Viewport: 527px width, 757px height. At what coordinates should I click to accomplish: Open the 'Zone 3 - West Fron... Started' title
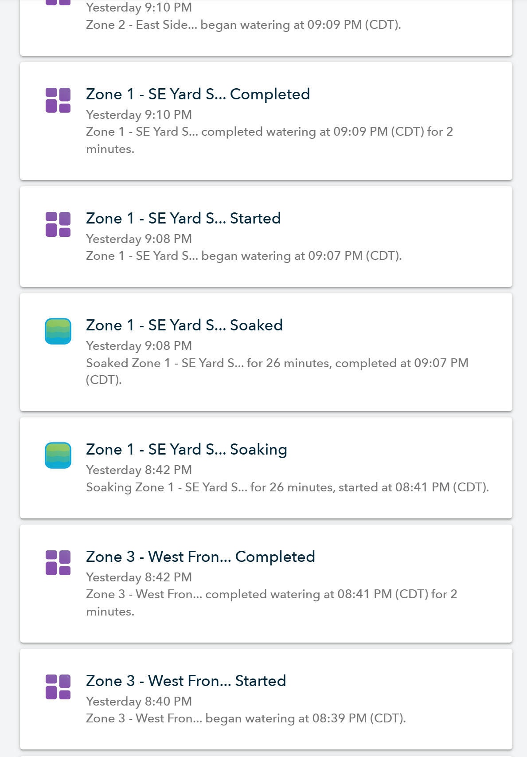(x=186, y=681)
